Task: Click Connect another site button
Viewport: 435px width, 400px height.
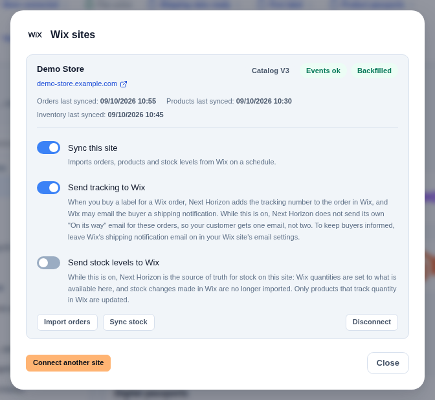Action: coord(68,363)
